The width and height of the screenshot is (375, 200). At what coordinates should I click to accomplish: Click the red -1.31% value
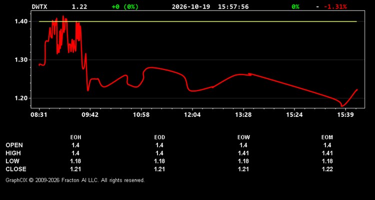pos(335,6)
